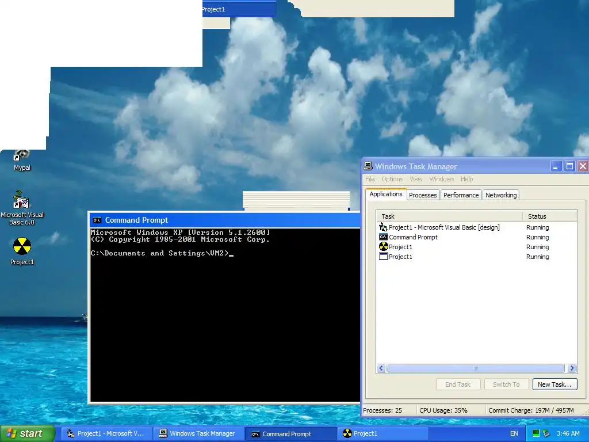The width and height of the screenshot is (589, 442).
Task: Activate Project1 - Microsoft V... taskbar button
Action: 106,433
